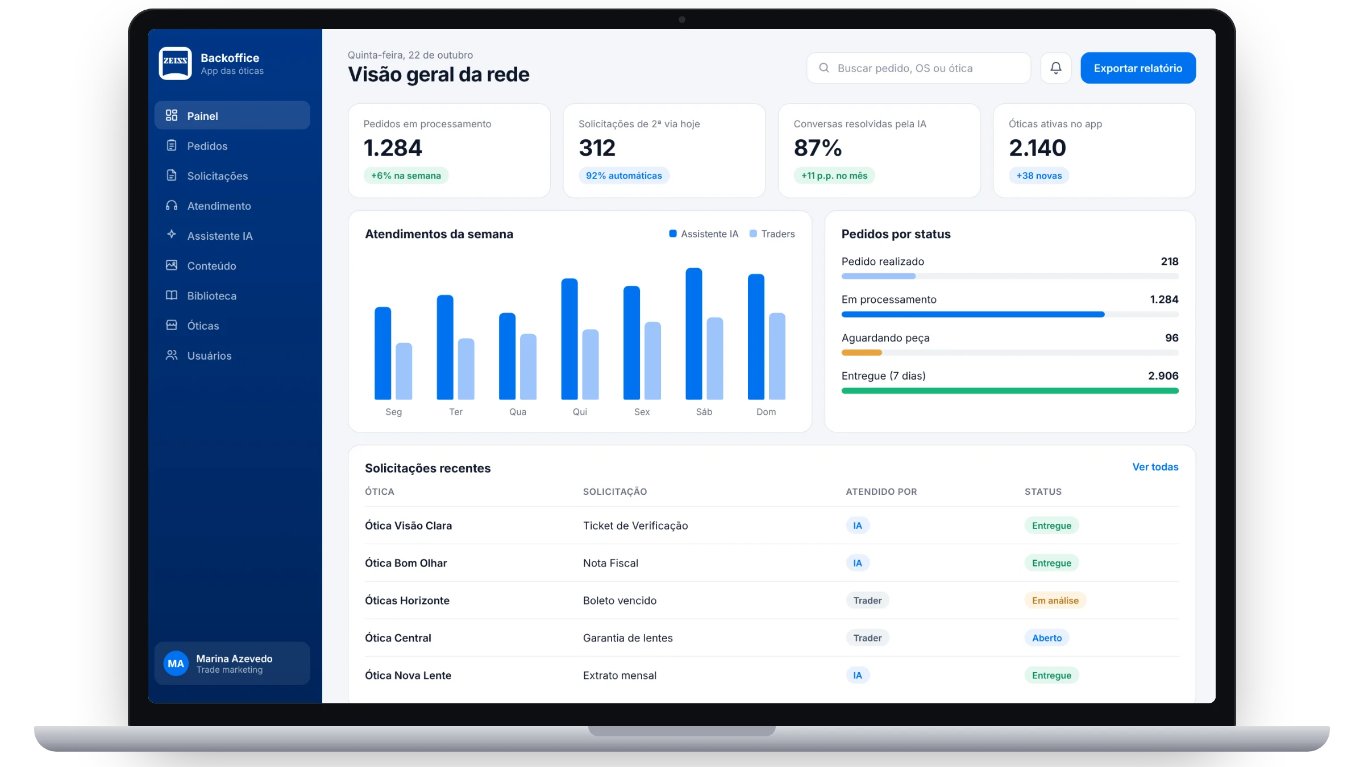Open Marina Azevedo profile card

(x=232, y=664)
